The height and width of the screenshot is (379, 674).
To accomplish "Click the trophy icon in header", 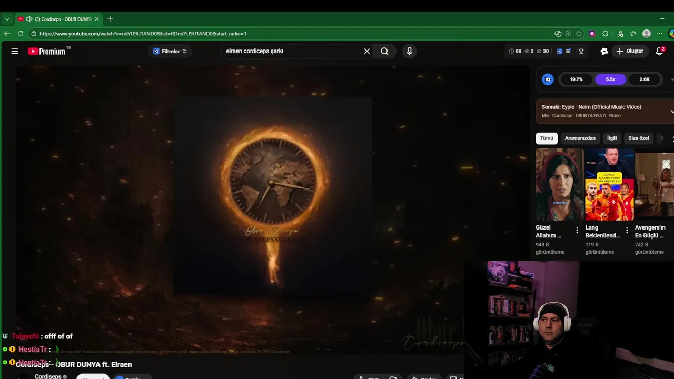I will pyautogui.click(x=581, y=51).
